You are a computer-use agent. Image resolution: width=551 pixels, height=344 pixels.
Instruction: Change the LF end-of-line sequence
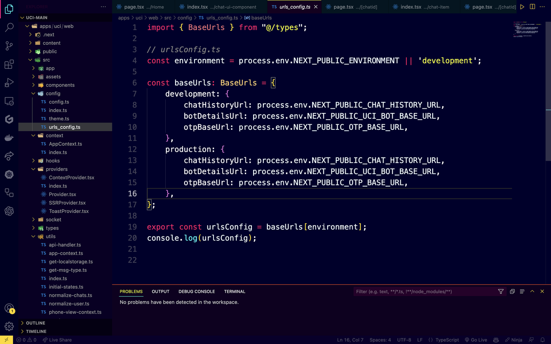tap(420, 340)
